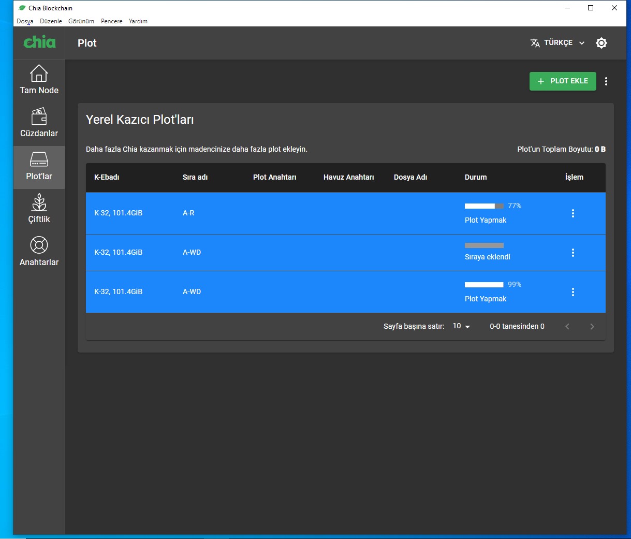
Task: Open action menu for Sıraya eklendi plot
Action: click(573, 253)
